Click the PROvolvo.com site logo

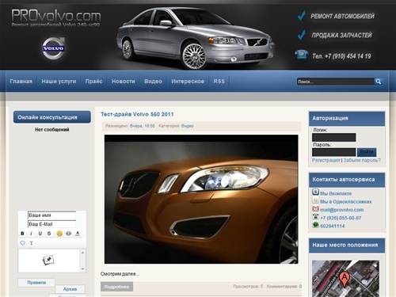pyautogui.click(x=56, y=16)
